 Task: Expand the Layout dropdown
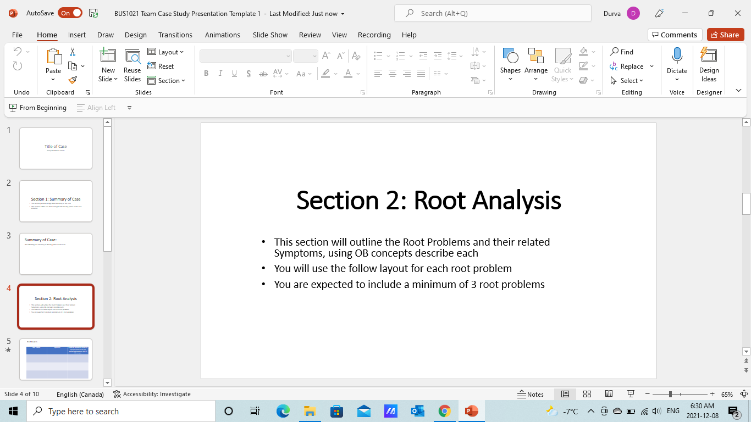tap(166, 52)
